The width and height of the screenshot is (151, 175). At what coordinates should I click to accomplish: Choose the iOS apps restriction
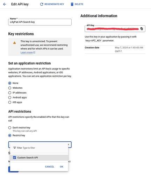[10, 102]
